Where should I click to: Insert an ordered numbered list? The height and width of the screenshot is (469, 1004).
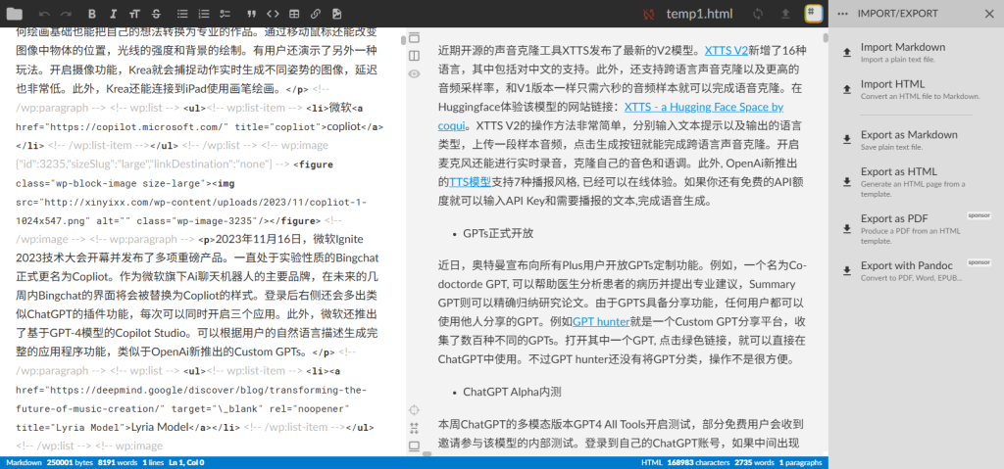click(204, 14)
